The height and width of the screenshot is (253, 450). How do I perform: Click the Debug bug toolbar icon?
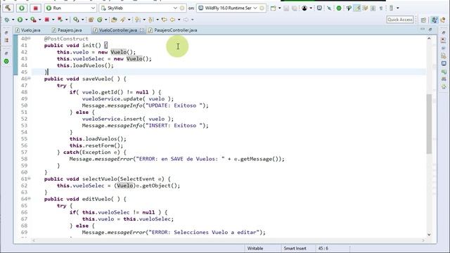[7, 20]
